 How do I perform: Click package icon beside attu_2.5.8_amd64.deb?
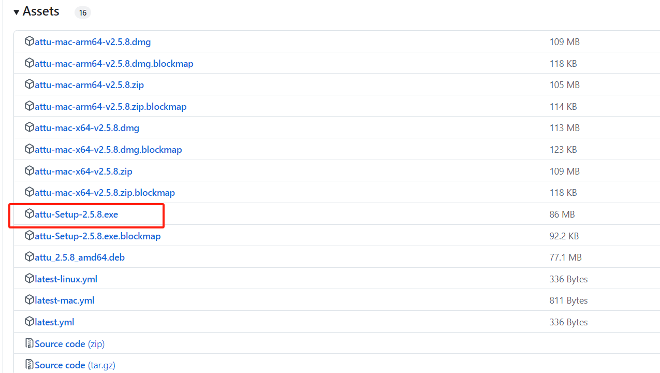(x=30, y=257)
